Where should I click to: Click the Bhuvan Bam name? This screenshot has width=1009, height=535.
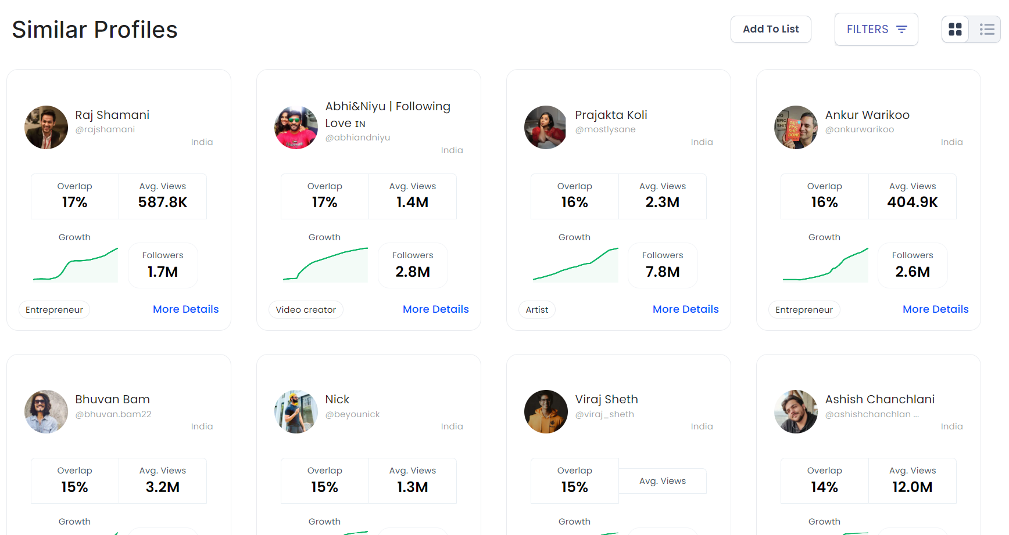point(112,399)
